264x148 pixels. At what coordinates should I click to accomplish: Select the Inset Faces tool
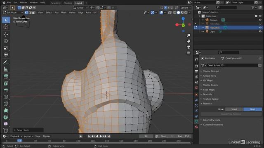pos(6,83)
